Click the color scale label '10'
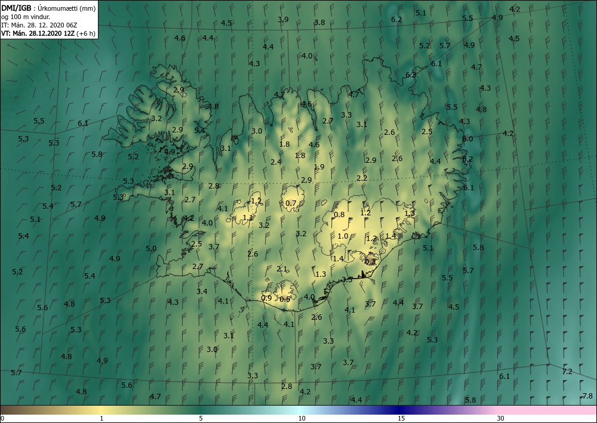597x423 pixels. (x=301, y=418)
